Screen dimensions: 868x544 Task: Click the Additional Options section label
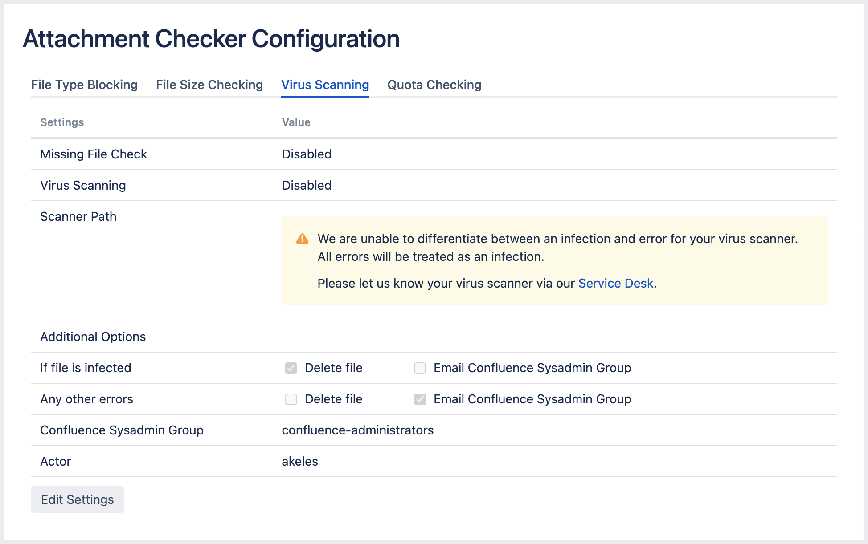(93, 337)
